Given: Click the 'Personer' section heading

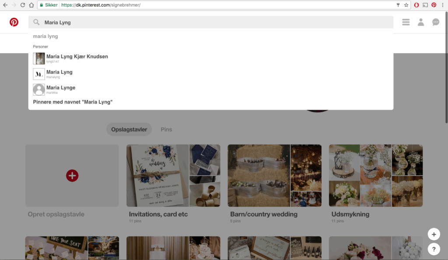Looking at the screenshot, I should [40, 46].
